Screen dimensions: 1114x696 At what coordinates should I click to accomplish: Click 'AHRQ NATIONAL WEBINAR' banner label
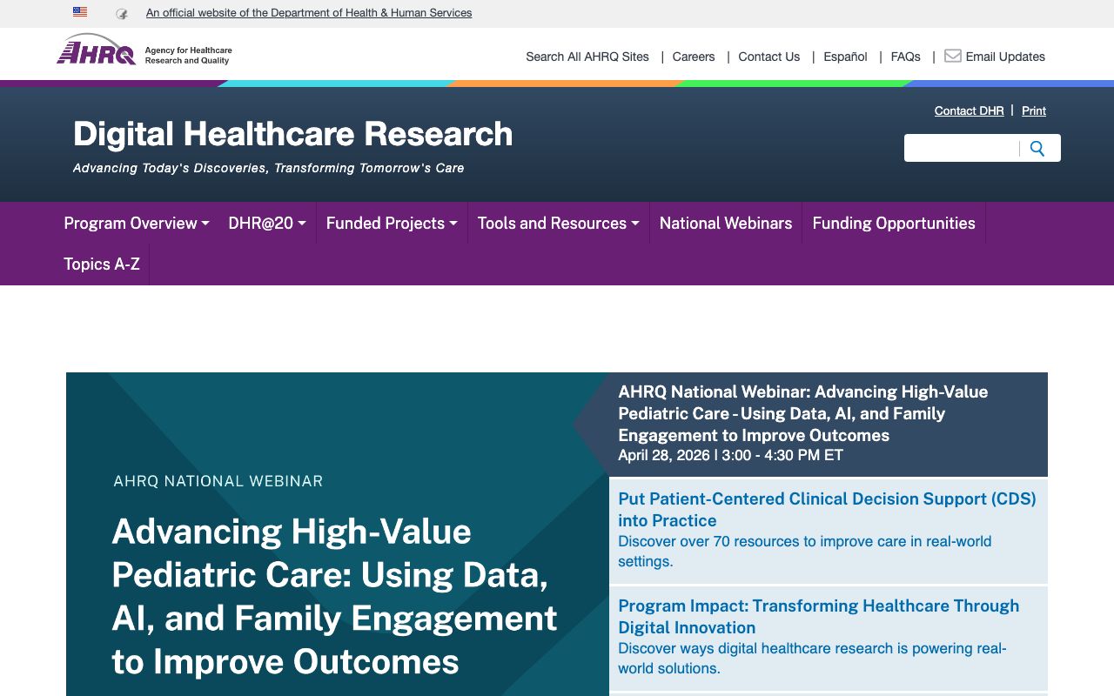(x=218, y=481)
